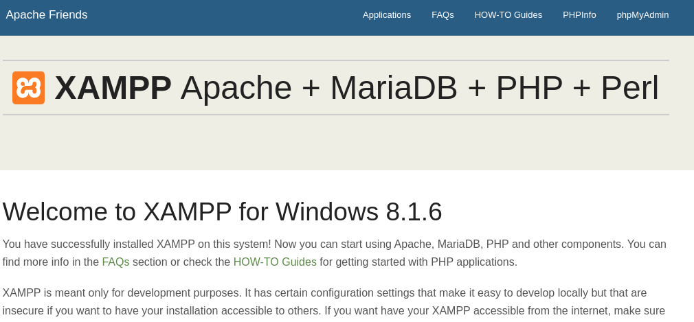
Task: Open HOW-TO Guides in the top navigation
Action: [508, 15]
